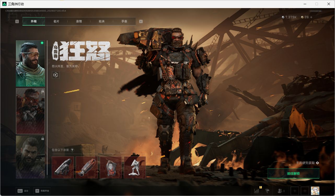This screenshot has width=335, height=196.
Task: Click the plus to add premium currency
Action: (x=311, y=17)
